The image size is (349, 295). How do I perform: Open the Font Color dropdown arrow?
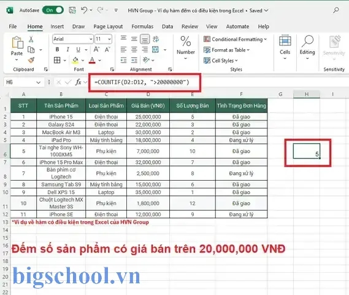[99, 60]
